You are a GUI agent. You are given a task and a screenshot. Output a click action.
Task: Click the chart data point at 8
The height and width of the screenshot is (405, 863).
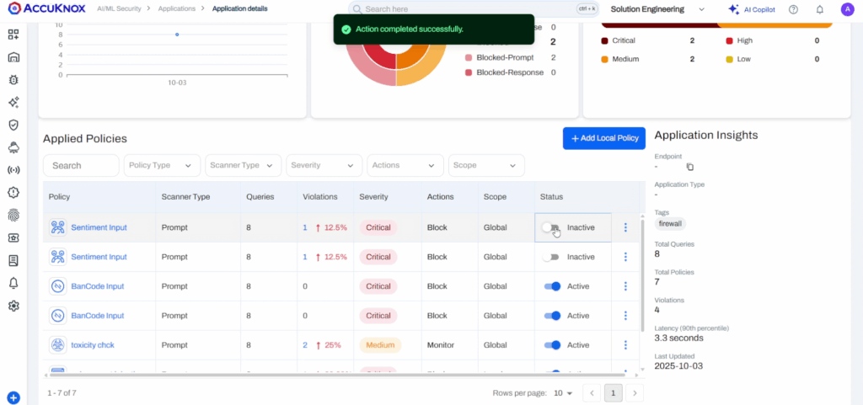tap(177, 34)
